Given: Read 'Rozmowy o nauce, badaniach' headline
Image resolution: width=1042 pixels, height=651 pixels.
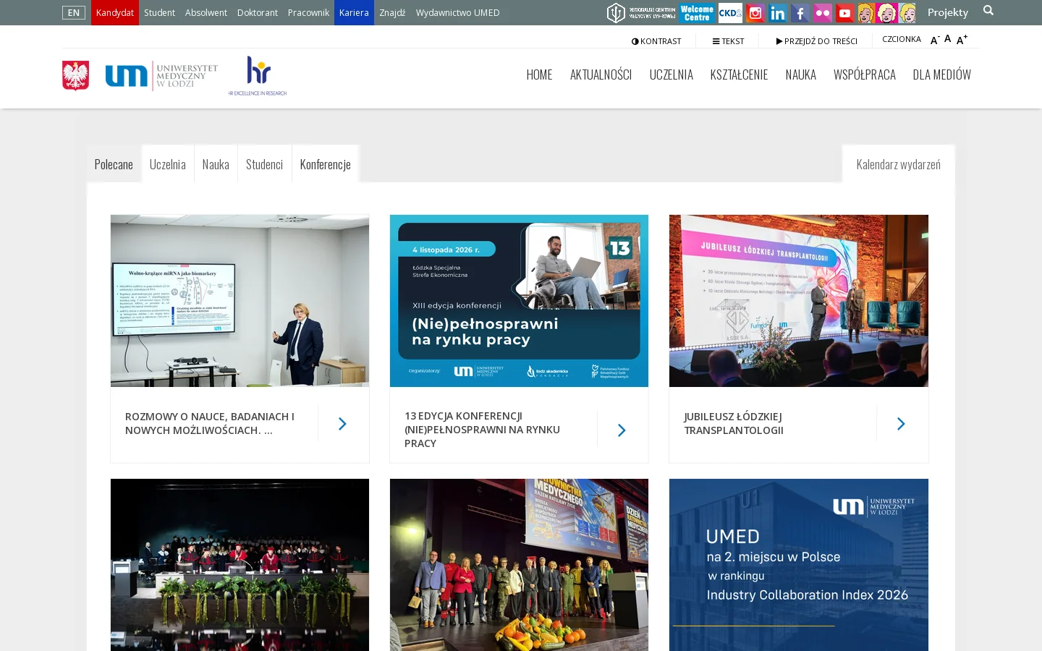Looking at the screenshot, I should tap(210, 423).
